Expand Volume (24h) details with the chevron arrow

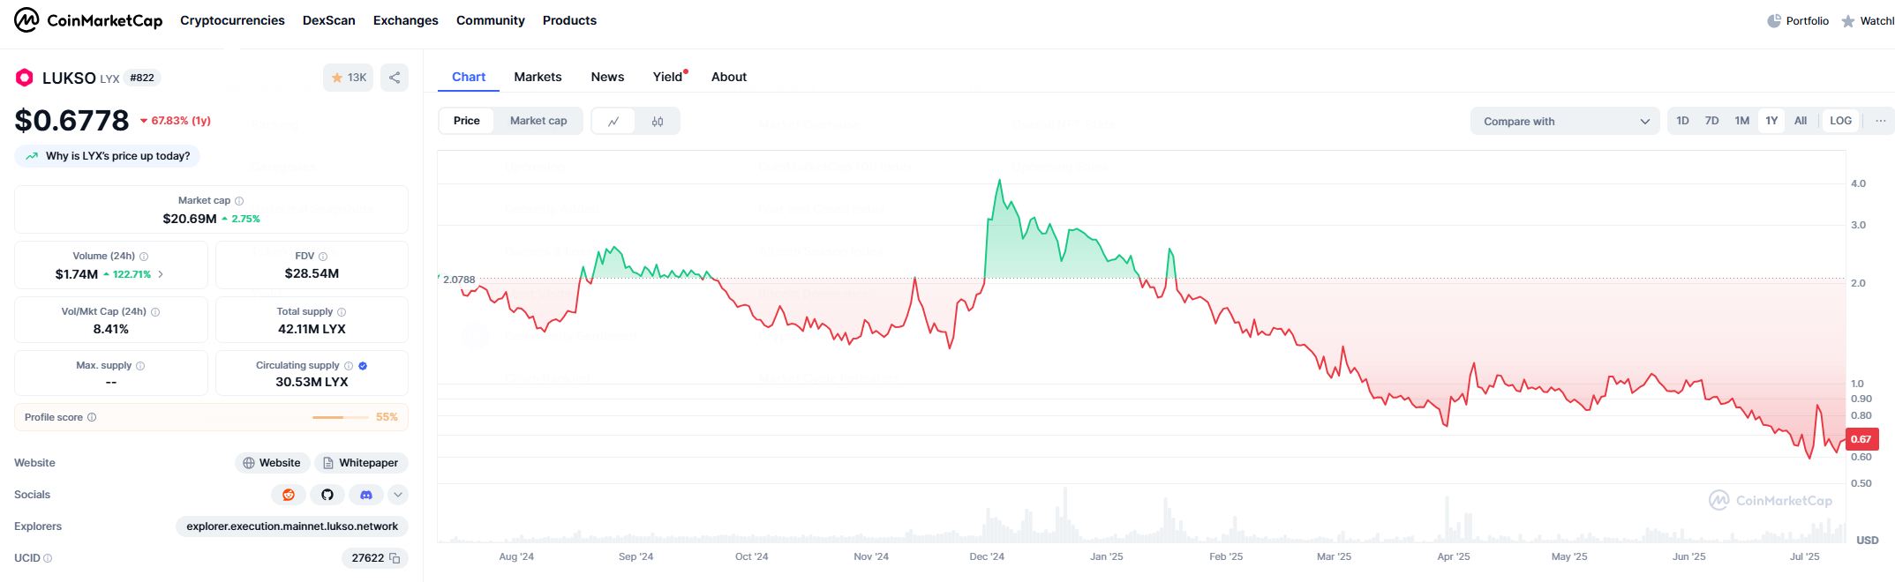click(161, 274)
